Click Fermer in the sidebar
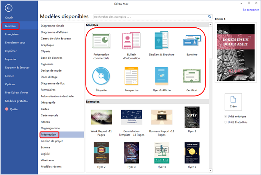This screenshot has height=175, width=261. 9,76
